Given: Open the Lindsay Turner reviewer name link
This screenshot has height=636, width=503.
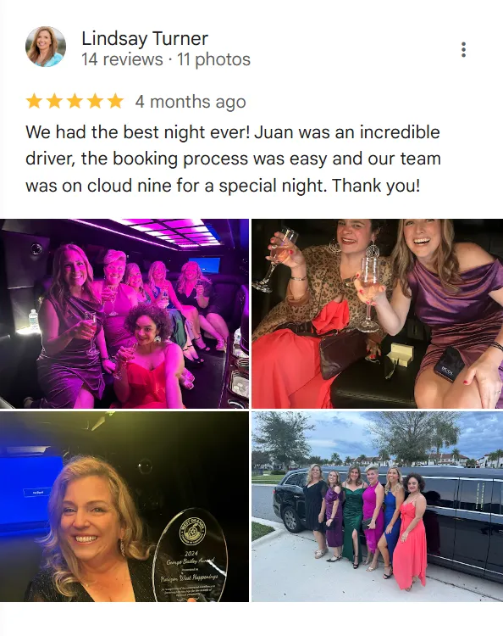Looking at the screenshot, I should click(145, 39).
